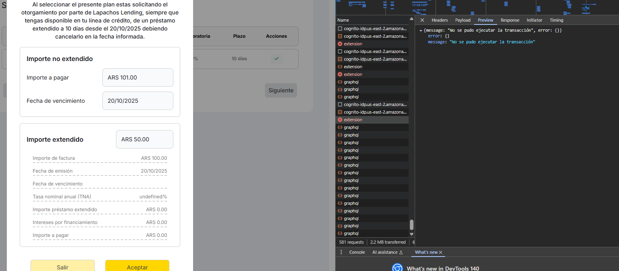Click the Salir button

tap(63, 267)
